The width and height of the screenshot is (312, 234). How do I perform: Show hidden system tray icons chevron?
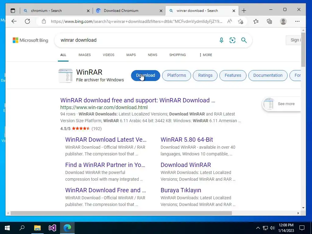258,228
